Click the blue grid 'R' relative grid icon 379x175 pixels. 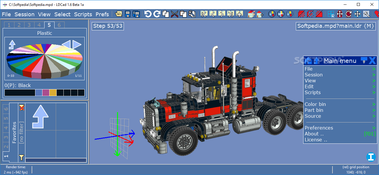click(331, 14)
